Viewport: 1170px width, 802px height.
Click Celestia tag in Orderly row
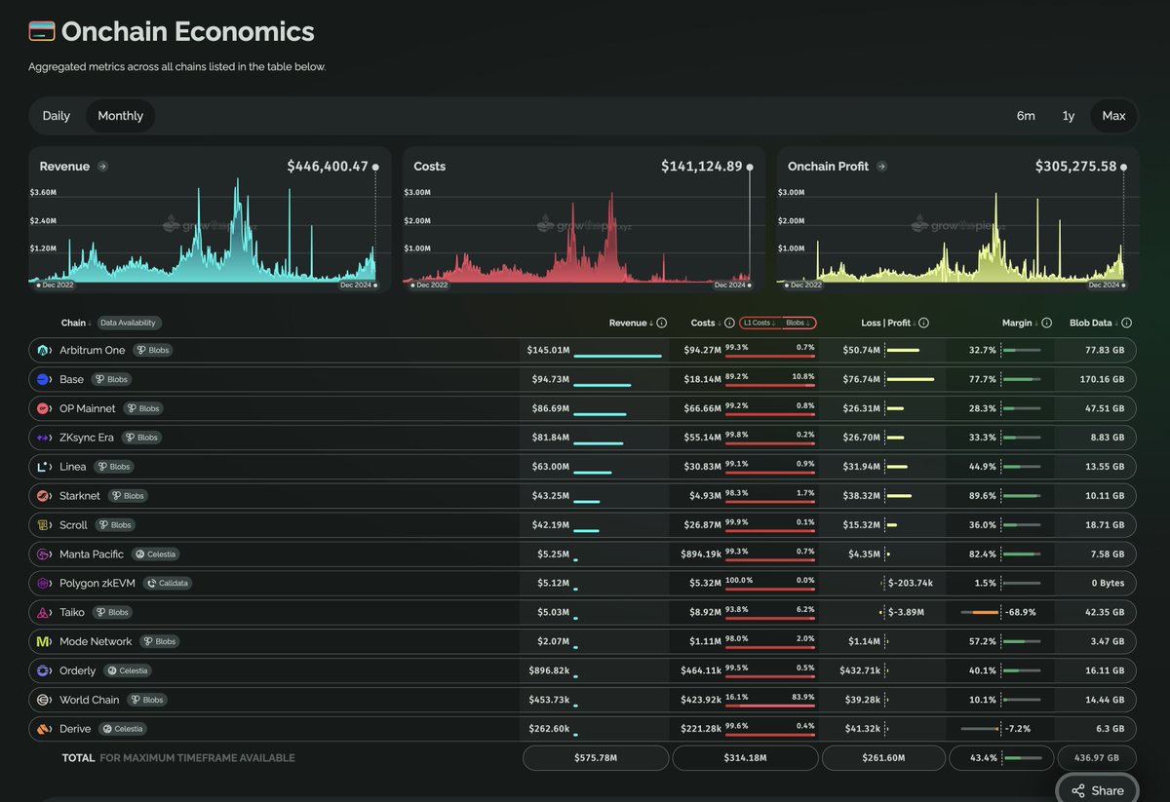pos(127,670)
